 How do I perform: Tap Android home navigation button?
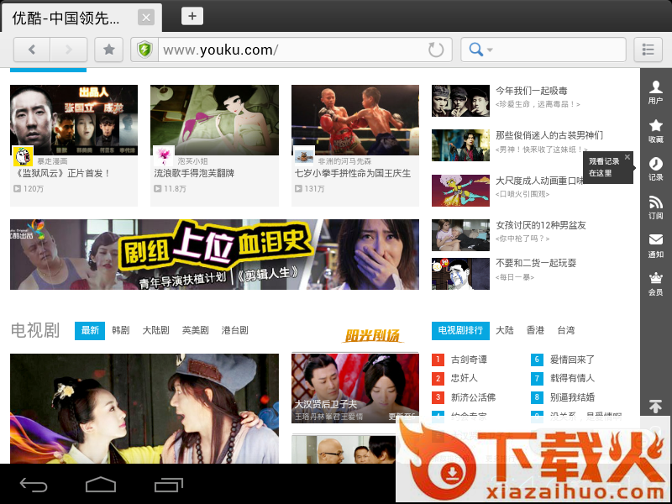click(101, 485)
